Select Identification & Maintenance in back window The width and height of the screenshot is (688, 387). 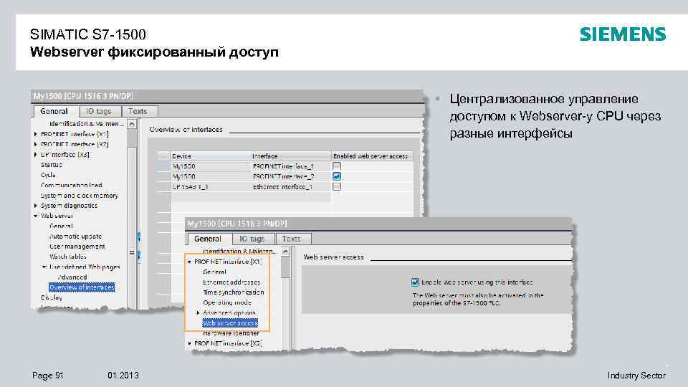pos(87,124)
